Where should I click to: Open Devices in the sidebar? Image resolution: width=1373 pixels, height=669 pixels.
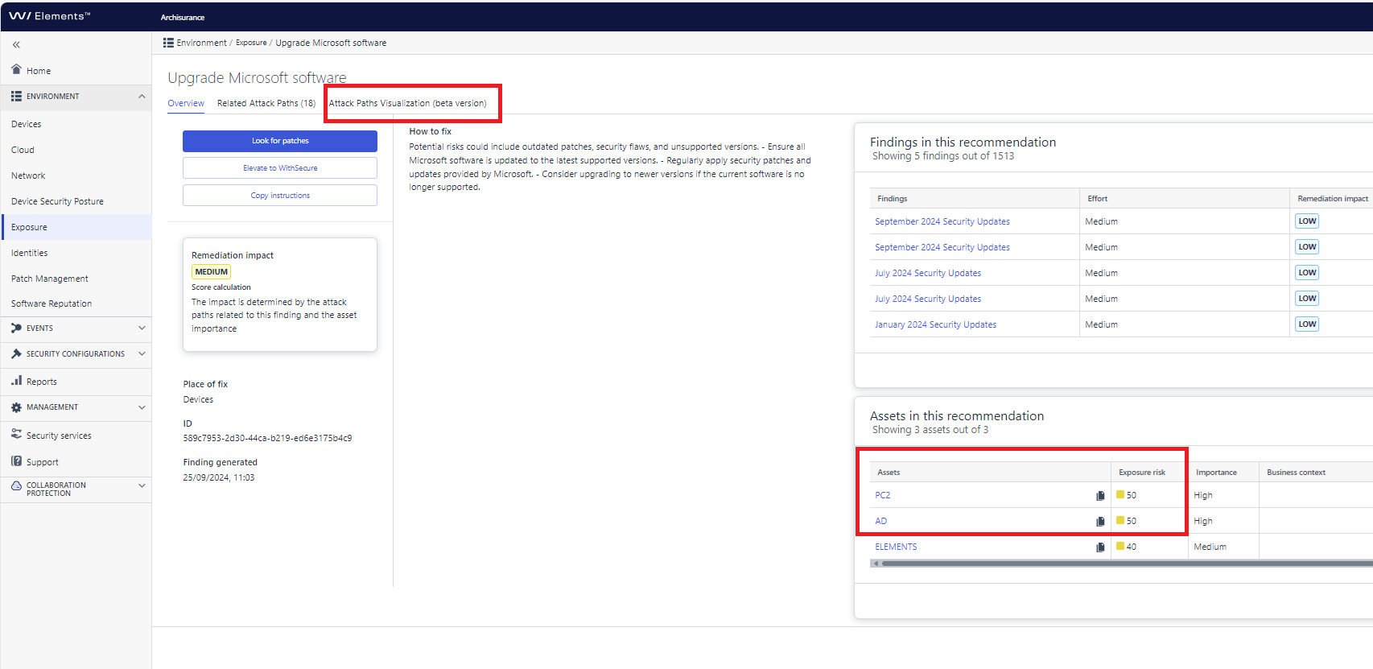pos(27,124)
